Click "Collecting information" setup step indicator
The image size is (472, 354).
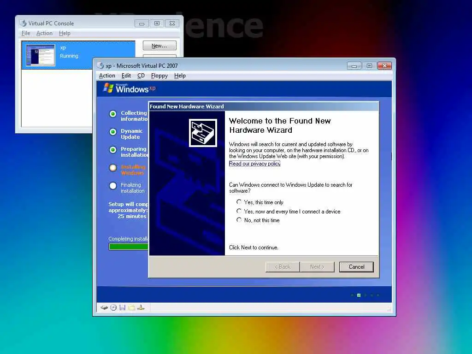point(113,114)
